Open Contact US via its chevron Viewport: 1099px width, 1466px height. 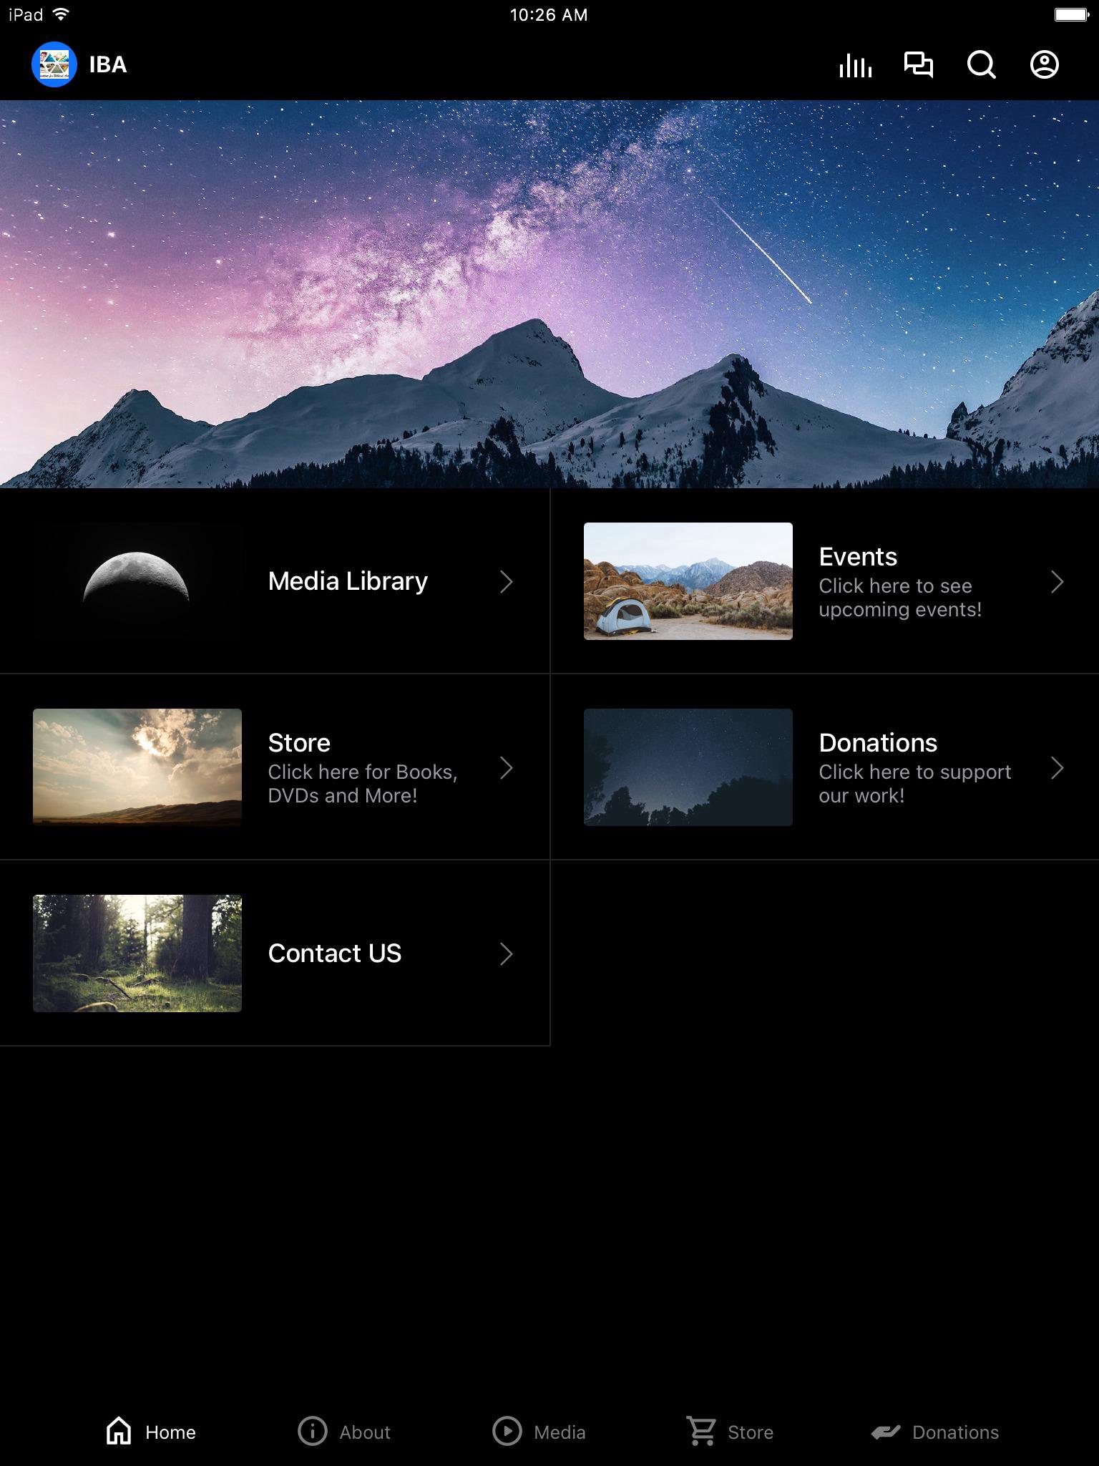(x=506, y=953)
